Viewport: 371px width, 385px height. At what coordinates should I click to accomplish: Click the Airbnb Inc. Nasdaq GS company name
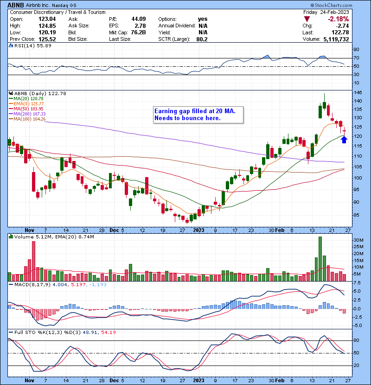point(51,5)
